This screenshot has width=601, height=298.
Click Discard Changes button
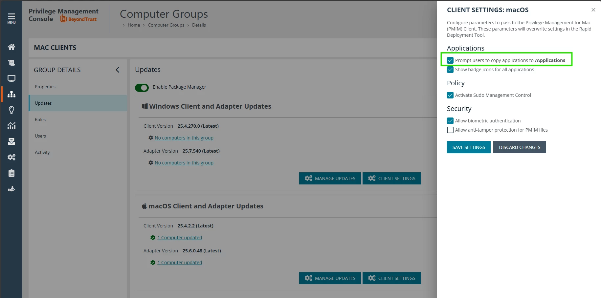[520, 147]
